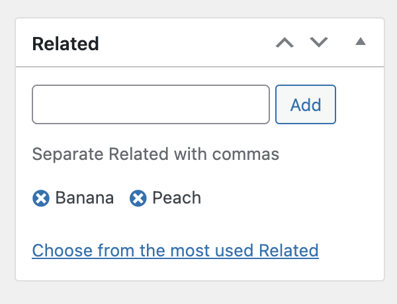The height and width of the screenshot is (304, 397).
Task: Show the most used Related tags
Action: pyautogui.click(x=175, y=250)
